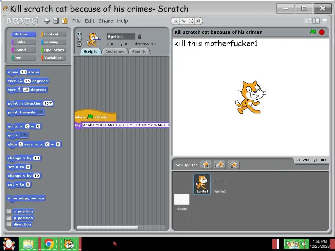Click the language globe icon

point(47,21)
